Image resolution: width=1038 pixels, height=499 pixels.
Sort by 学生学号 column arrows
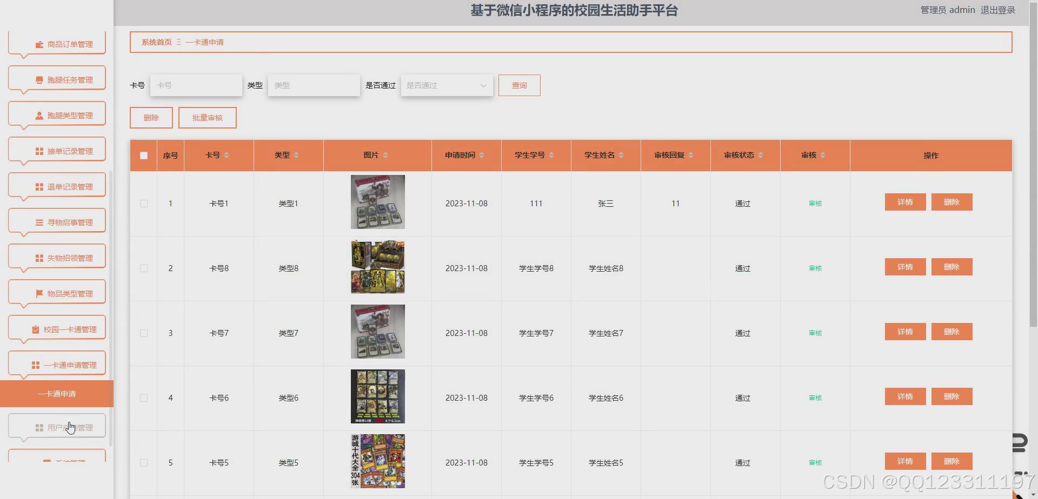[x=551, y=155]
